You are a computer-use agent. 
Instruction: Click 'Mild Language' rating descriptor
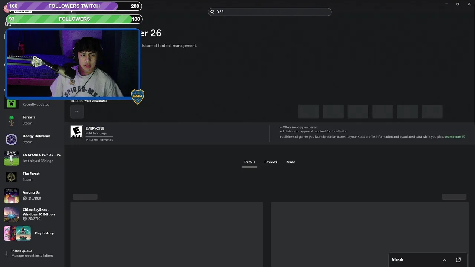coord(96,133)
